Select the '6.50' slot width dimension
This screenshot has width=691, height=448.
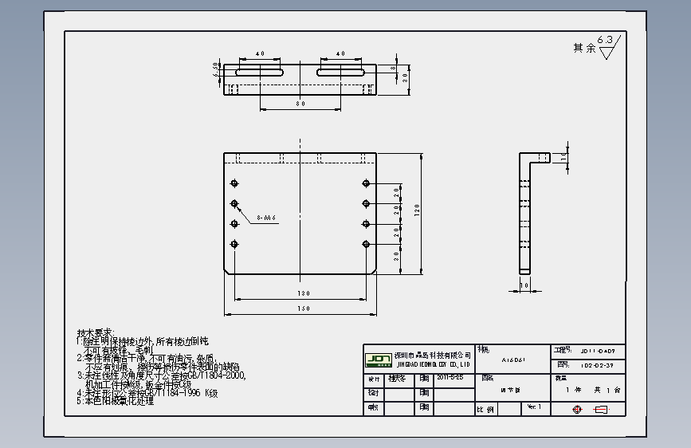[215, 69]
